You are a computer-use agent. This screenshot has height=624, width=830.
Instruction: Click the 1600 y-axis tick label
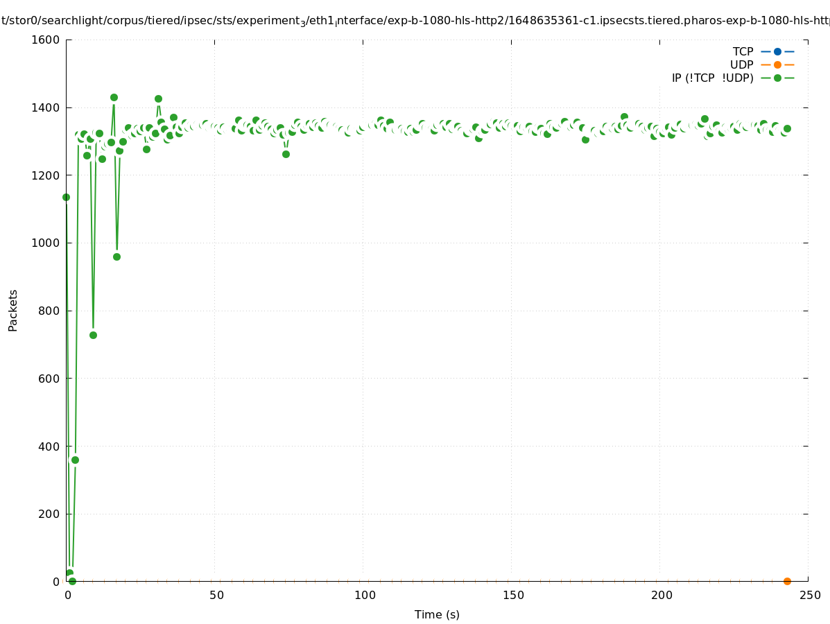[46, 40]
